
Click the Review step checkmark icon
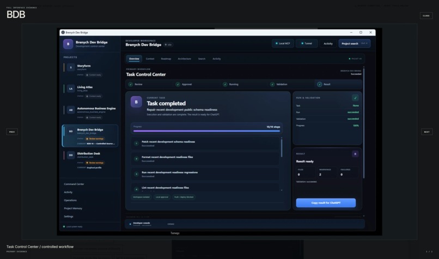point(131,84)
